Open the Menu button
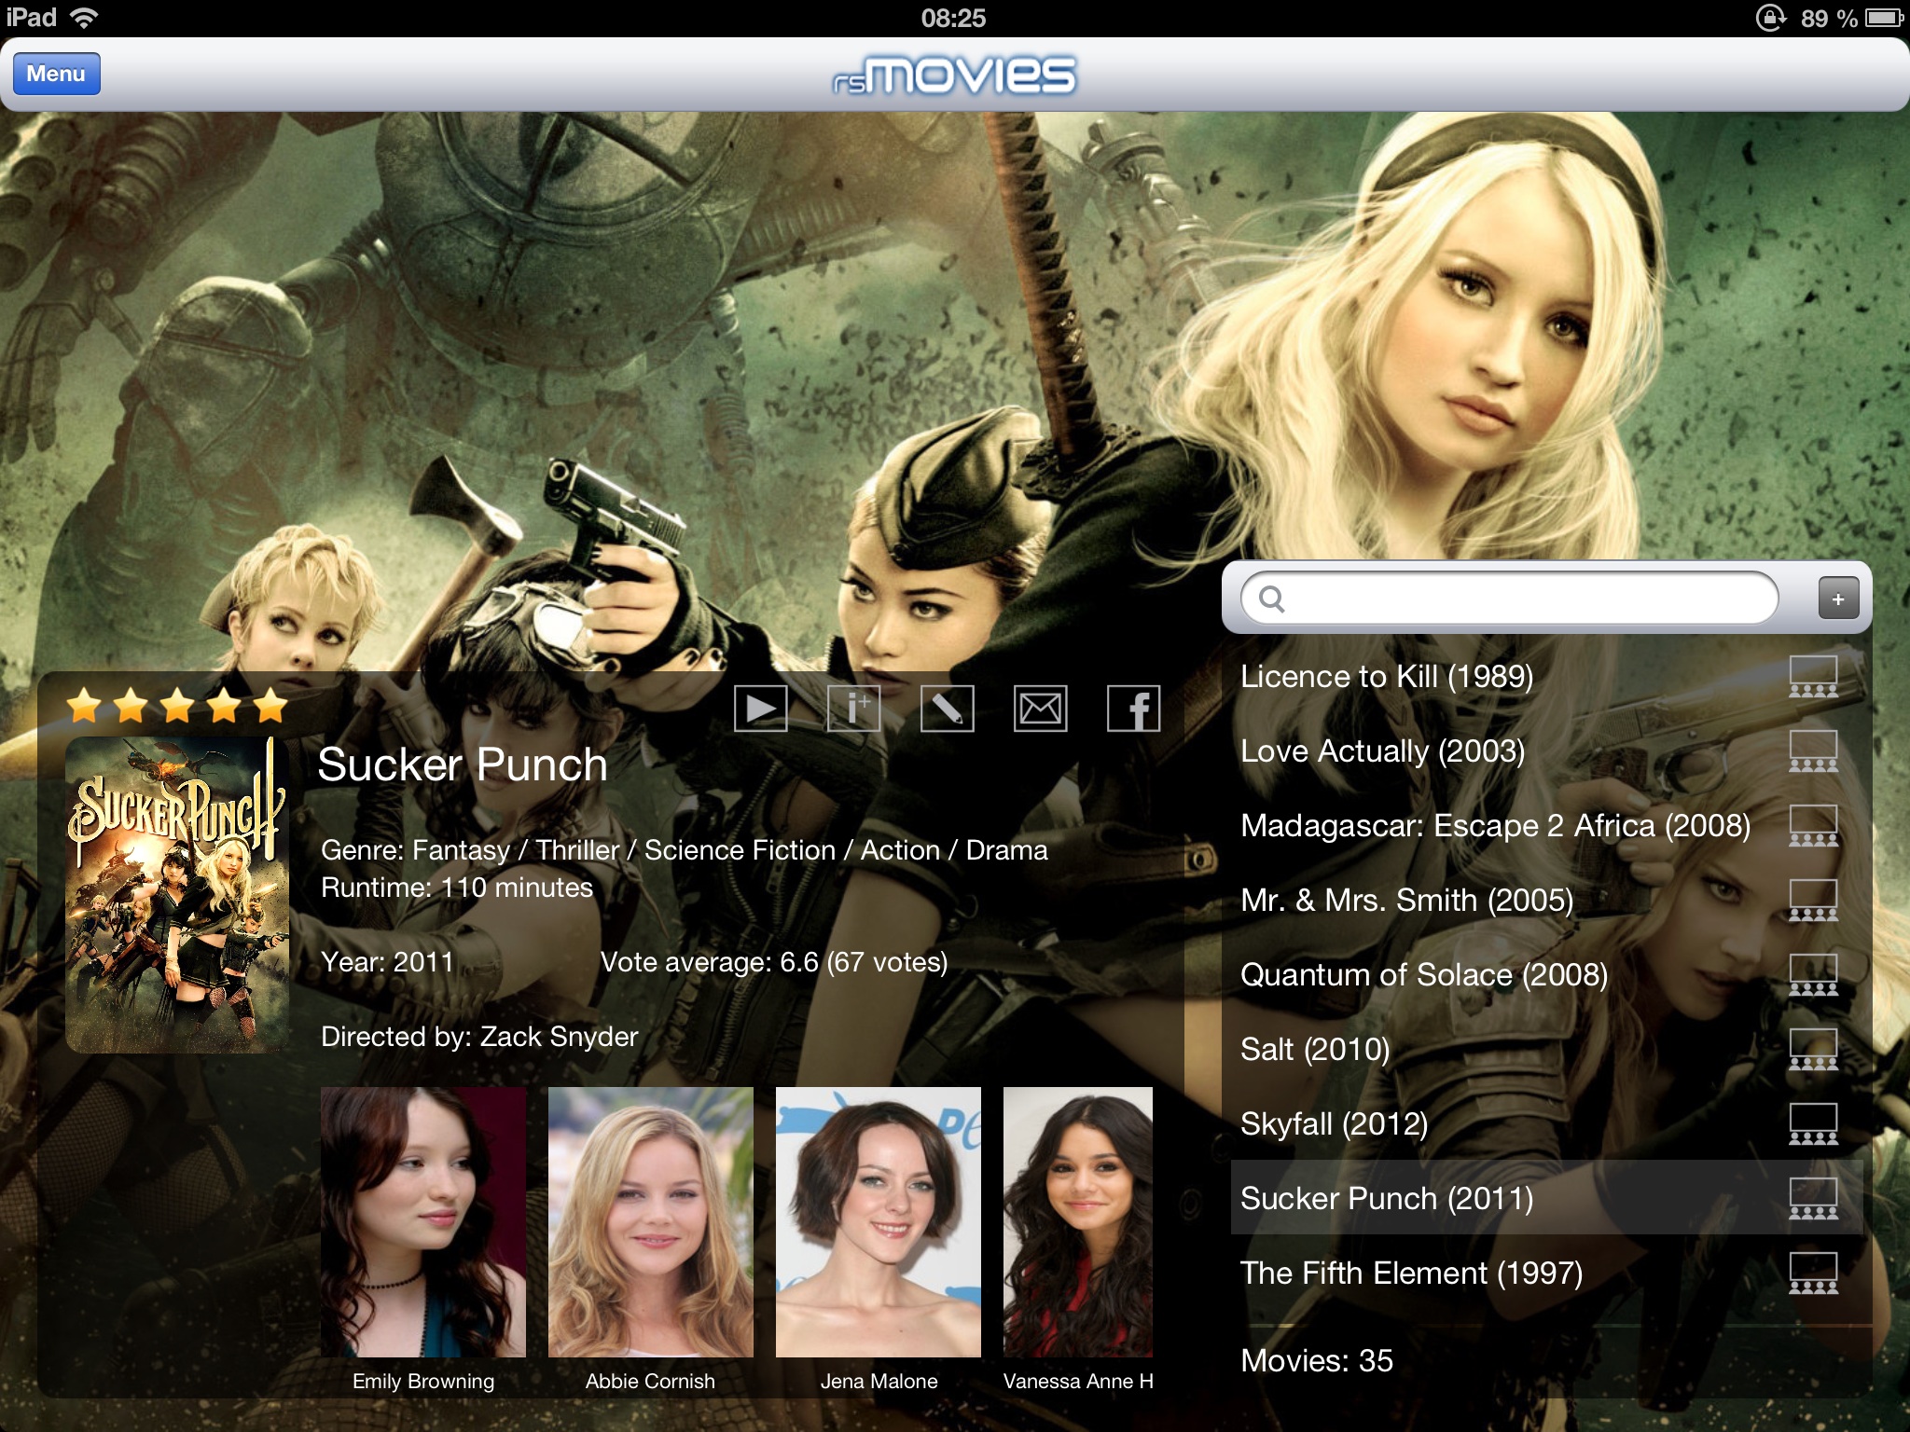The width and height of the screenshot is (1910, 1432). click(x=56, y=74)
